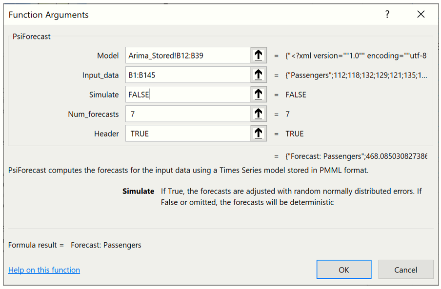The height and width of the screenshot is (289, 441).
Task: Click the range selector arrow for Input_data
Action: click(x=259, y=75)
